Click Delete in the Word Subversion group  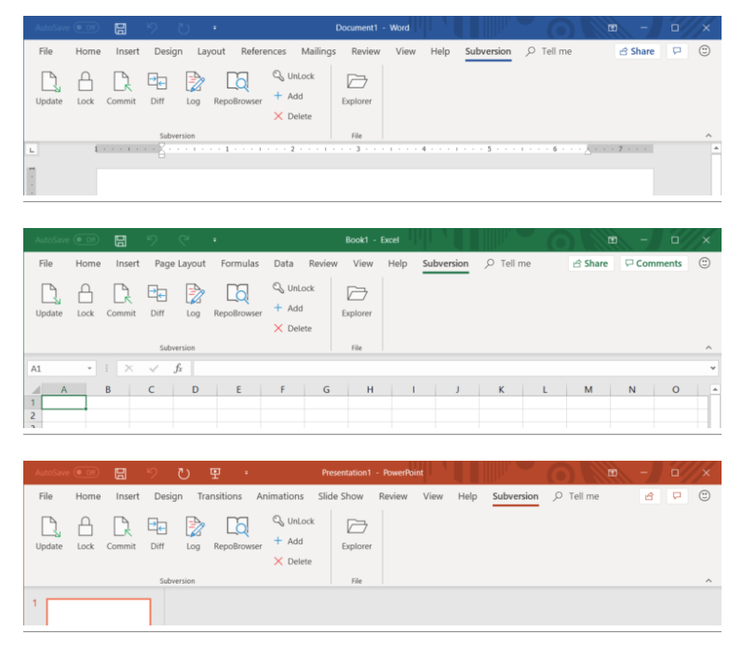click(x=293, y=116)
